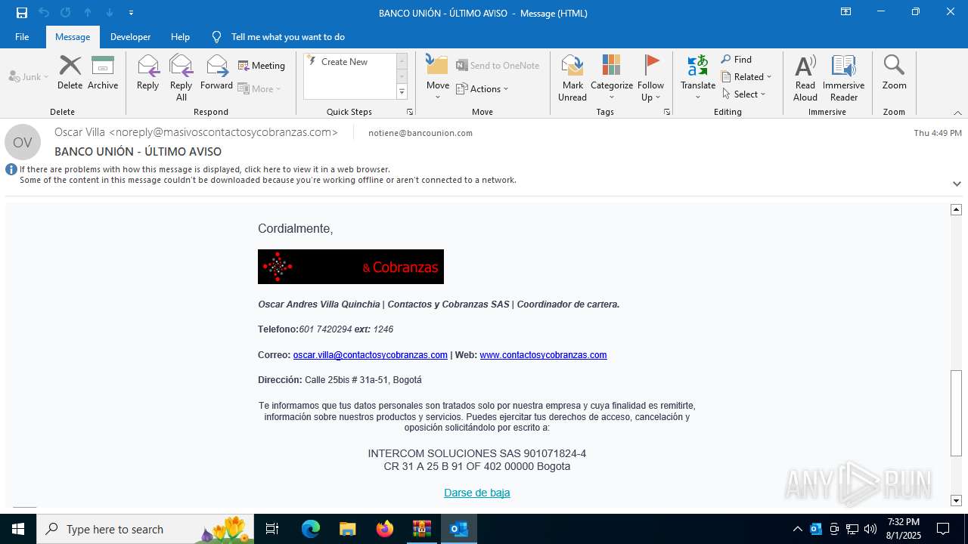The height and width of the screenshot is (544, 968).
Task: Archive the message
Action: coord(103,73)
